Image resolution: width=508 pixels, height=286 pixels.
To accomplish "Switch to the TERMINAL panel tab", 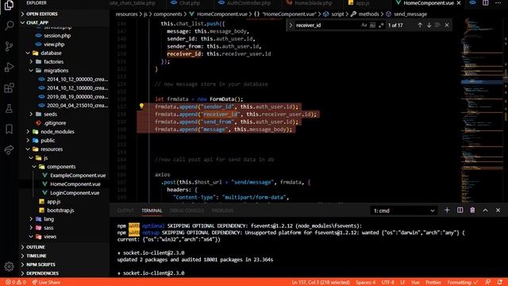I will click(152, 211).
